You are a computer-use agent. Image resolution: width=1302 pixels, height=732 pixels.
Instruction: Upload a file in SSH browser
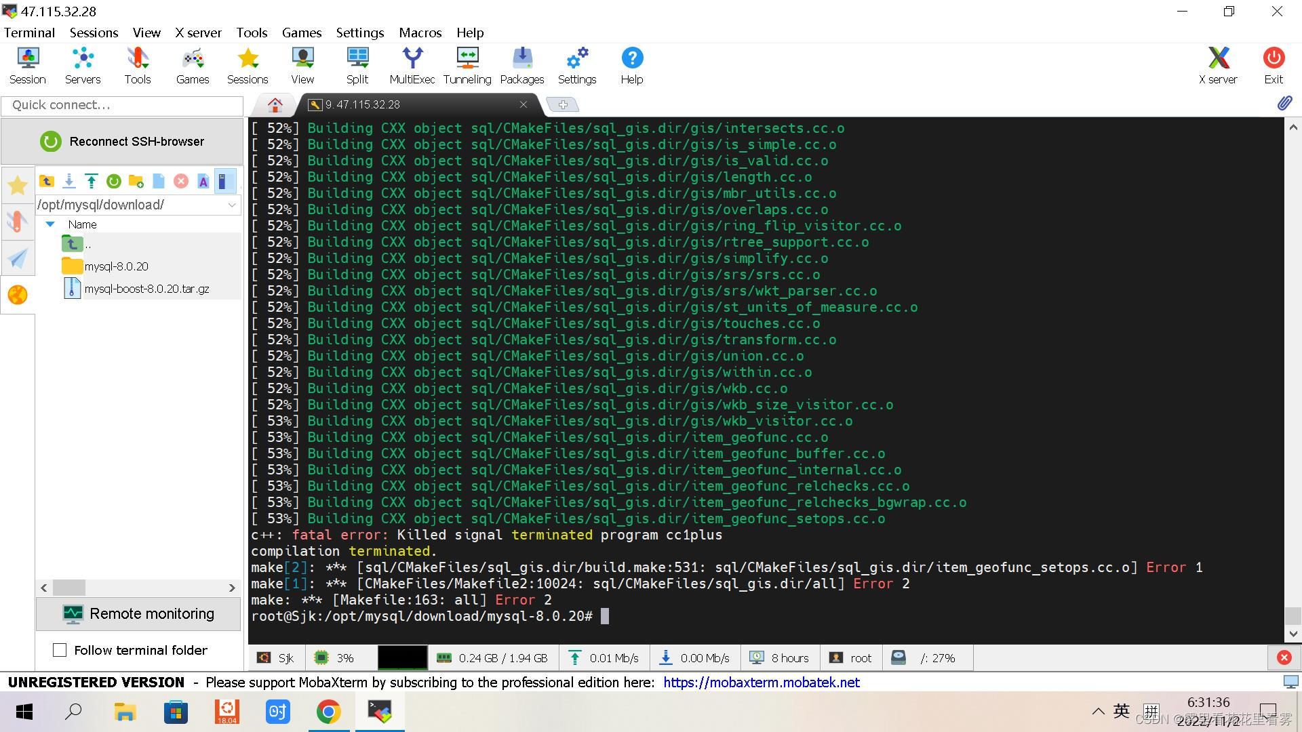pos(92,181)
